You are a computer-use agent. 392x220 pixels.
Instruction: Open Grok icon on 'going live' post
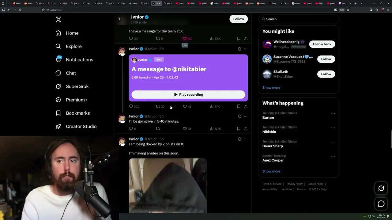tap(239, 116)
